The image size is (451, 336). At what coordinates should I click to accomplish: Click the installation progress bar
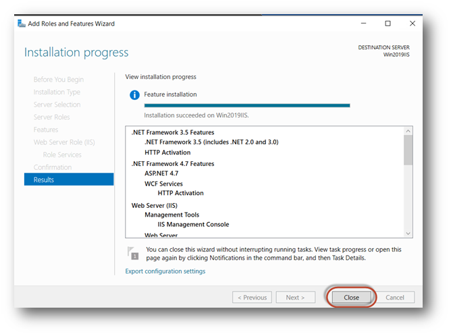click(x=247, y=105)
